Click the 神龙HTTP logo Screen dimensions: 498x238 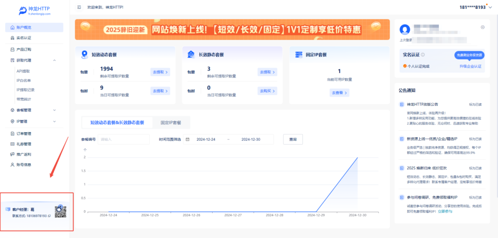[x=34, y=11]
